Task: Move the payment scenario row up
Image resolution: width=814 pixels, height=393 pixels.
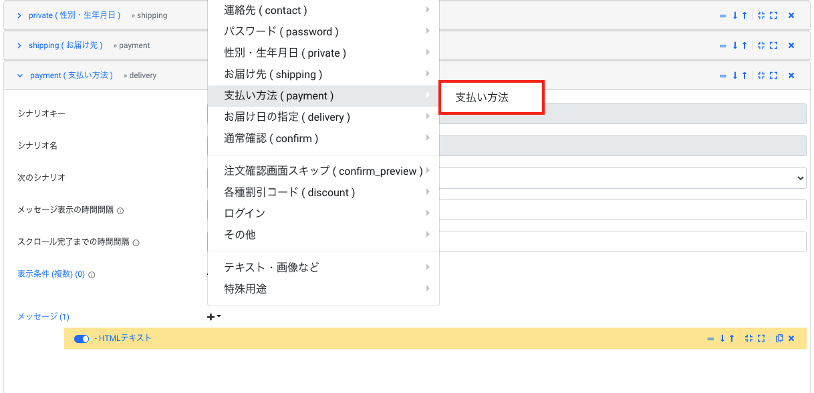Action: coord(744,75)
